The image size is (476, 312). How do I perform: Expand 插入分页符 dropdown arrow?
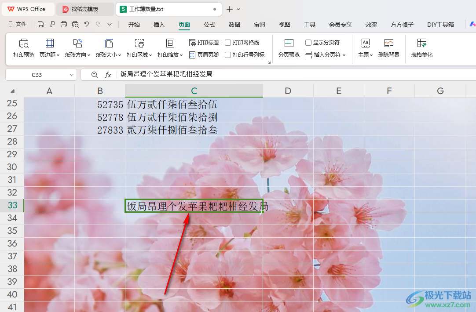pos(344,55)
